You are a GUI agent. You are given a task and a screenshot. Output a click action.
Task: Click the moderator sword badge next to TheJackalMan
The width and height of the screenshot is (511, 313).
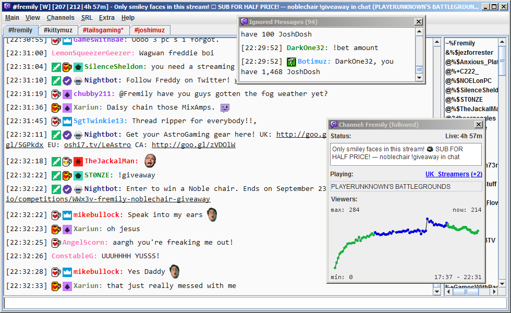point(56,161)
